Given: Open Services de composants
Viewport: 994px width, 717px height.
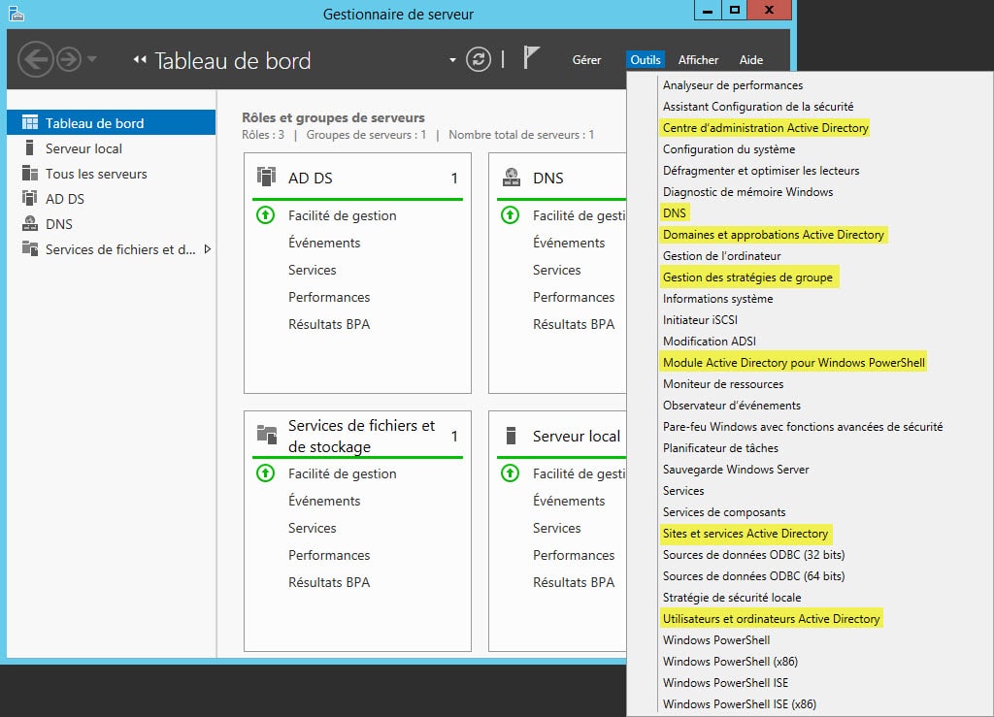Looking at the screenshot, I should 724,511.
